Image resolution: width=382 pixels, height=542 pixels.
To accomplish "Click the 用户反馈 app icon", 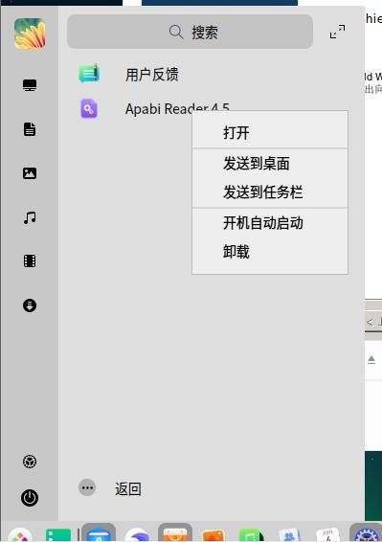I will 89,74.
